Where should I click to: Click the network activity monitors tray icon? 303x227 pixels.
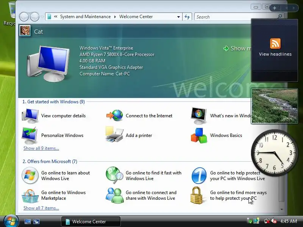257,221
